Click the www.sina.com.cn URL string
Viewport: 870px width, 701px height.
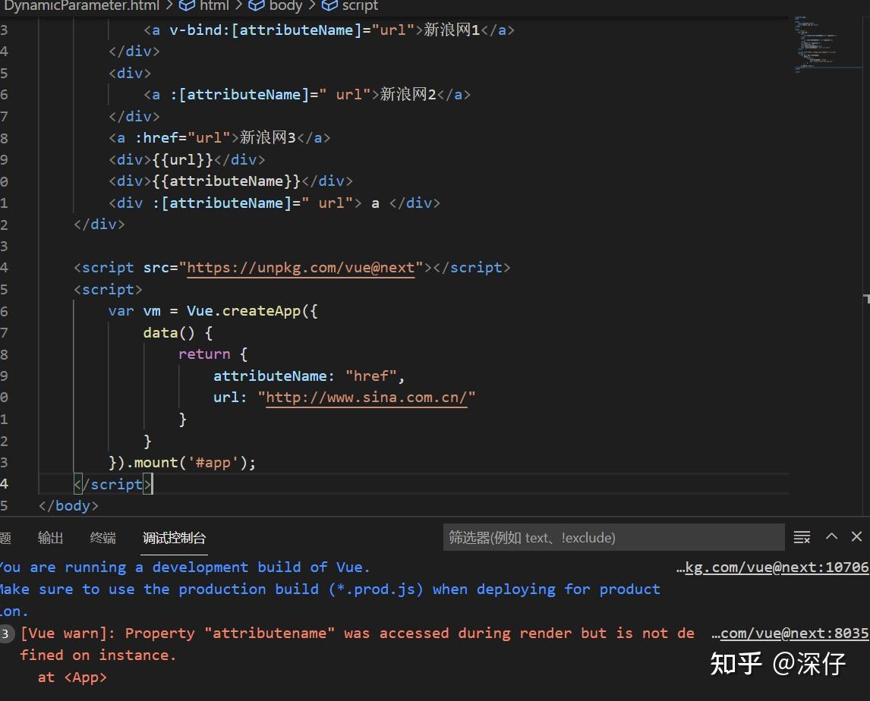(367, 397)
